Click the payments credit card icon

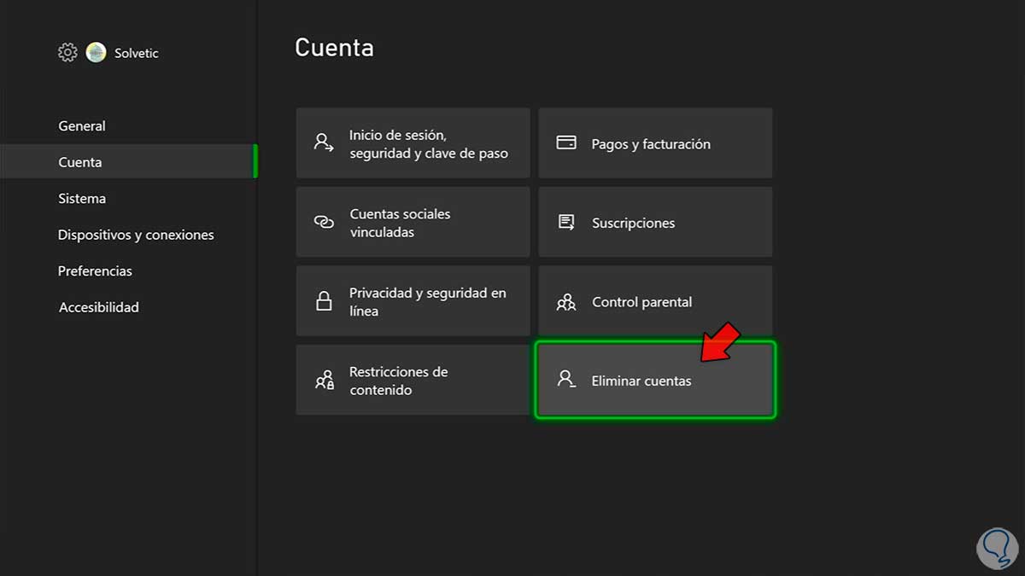point(566,143)
